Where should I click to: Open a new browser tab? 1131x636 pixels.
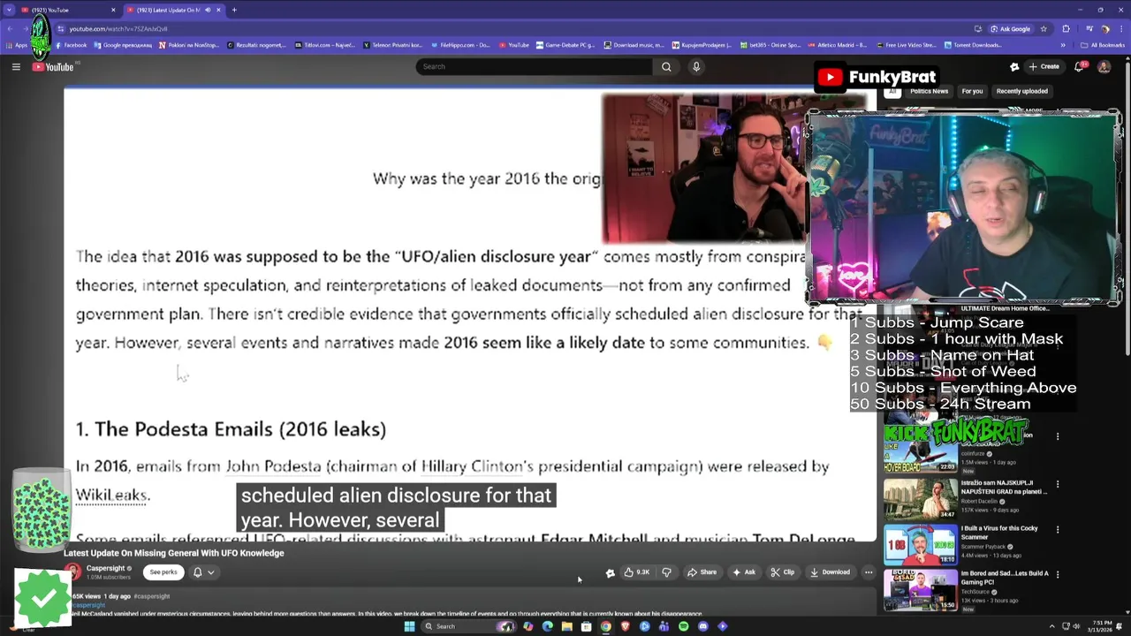click(234, 10)
